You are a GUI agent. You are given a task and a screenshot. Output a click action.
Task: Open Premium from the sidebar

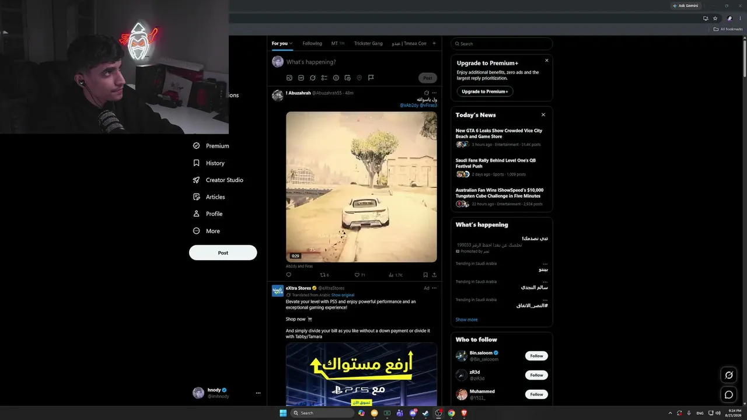click(211, 146)
